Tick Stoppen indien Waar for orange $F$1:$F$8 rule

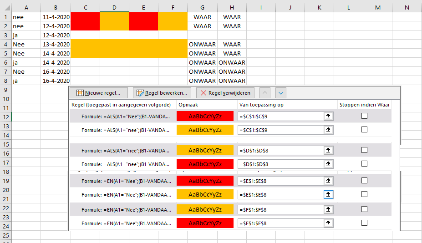[x=364, y=209]
